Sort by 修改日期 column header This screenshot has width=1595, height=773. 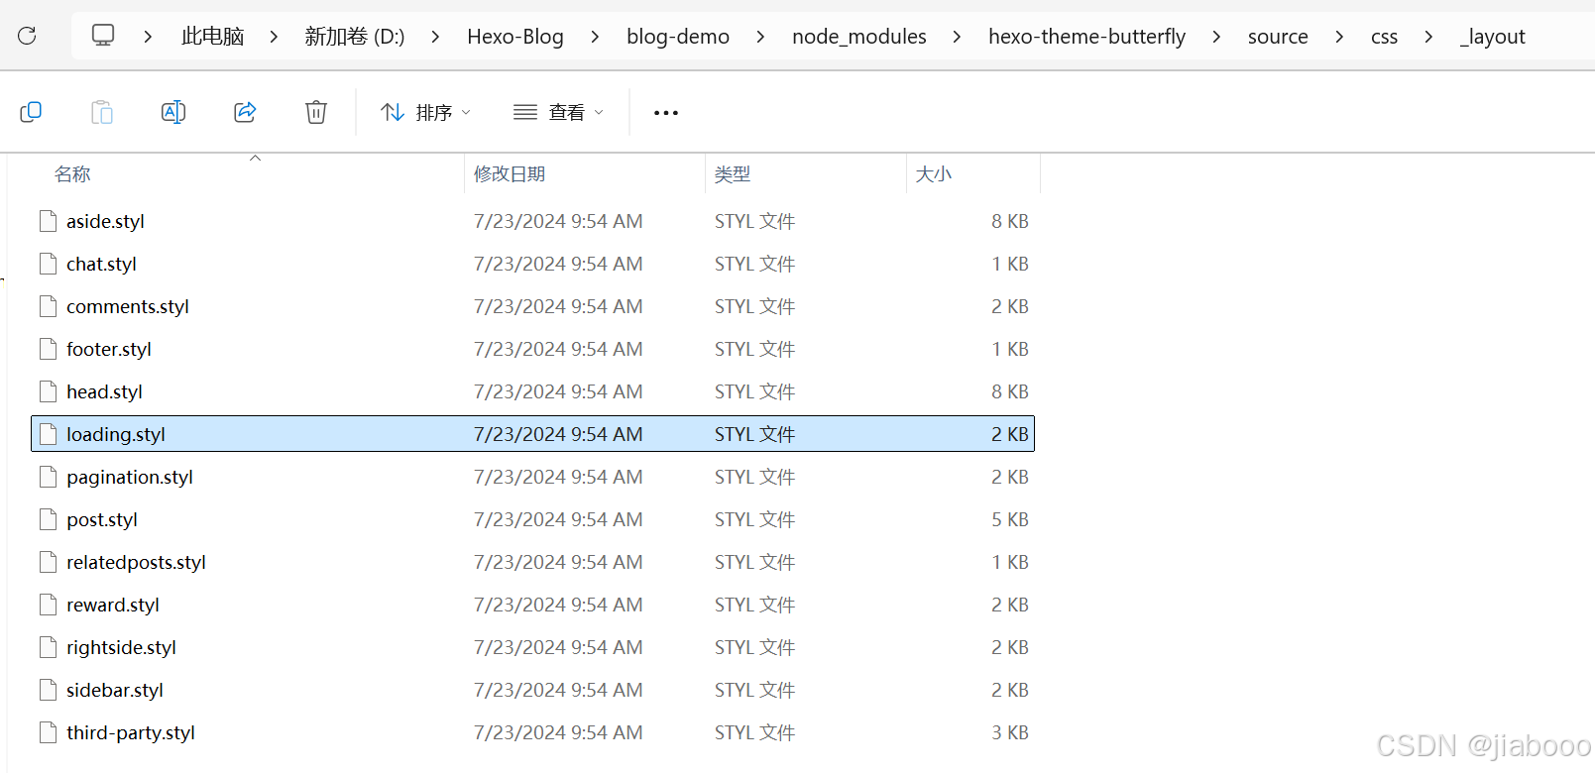click(x=510, y=174)
